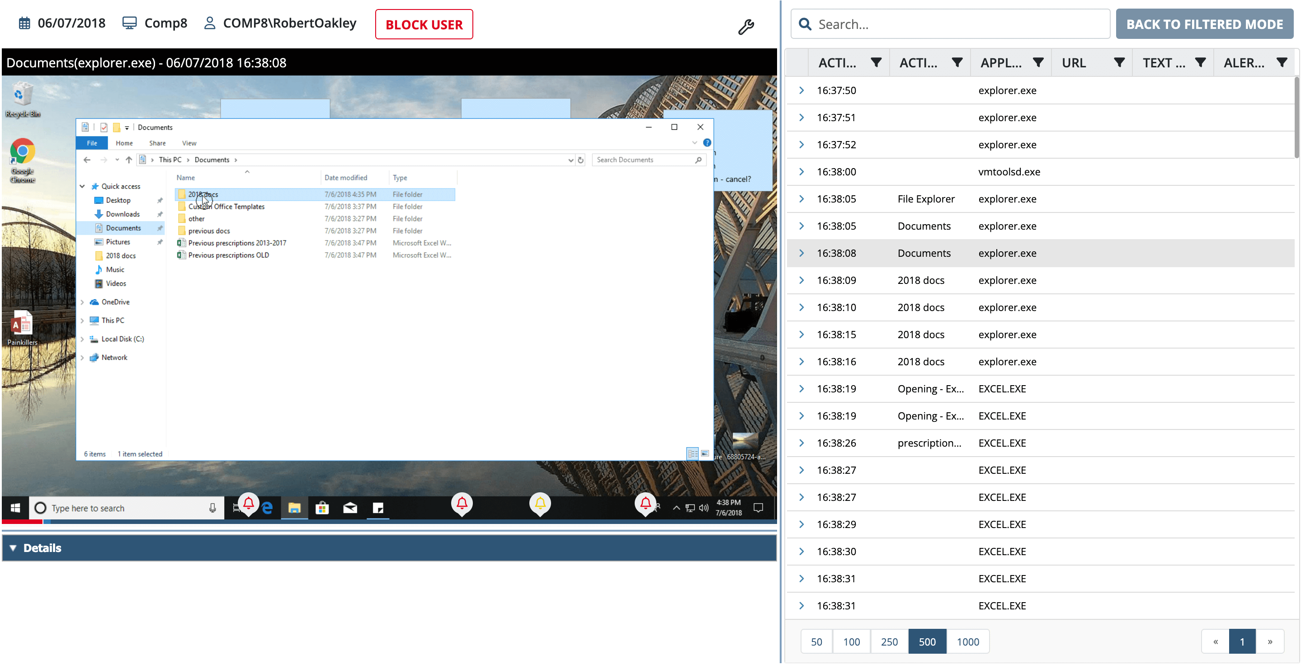Click the Explorer up arrow
Viewport: 1301px width, 665px height.
click(129, 160)
